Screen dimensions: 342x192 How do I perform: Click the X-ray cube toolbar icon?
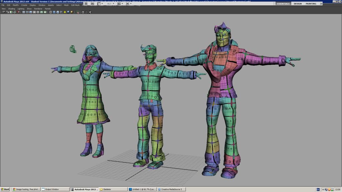coord(83,12)
